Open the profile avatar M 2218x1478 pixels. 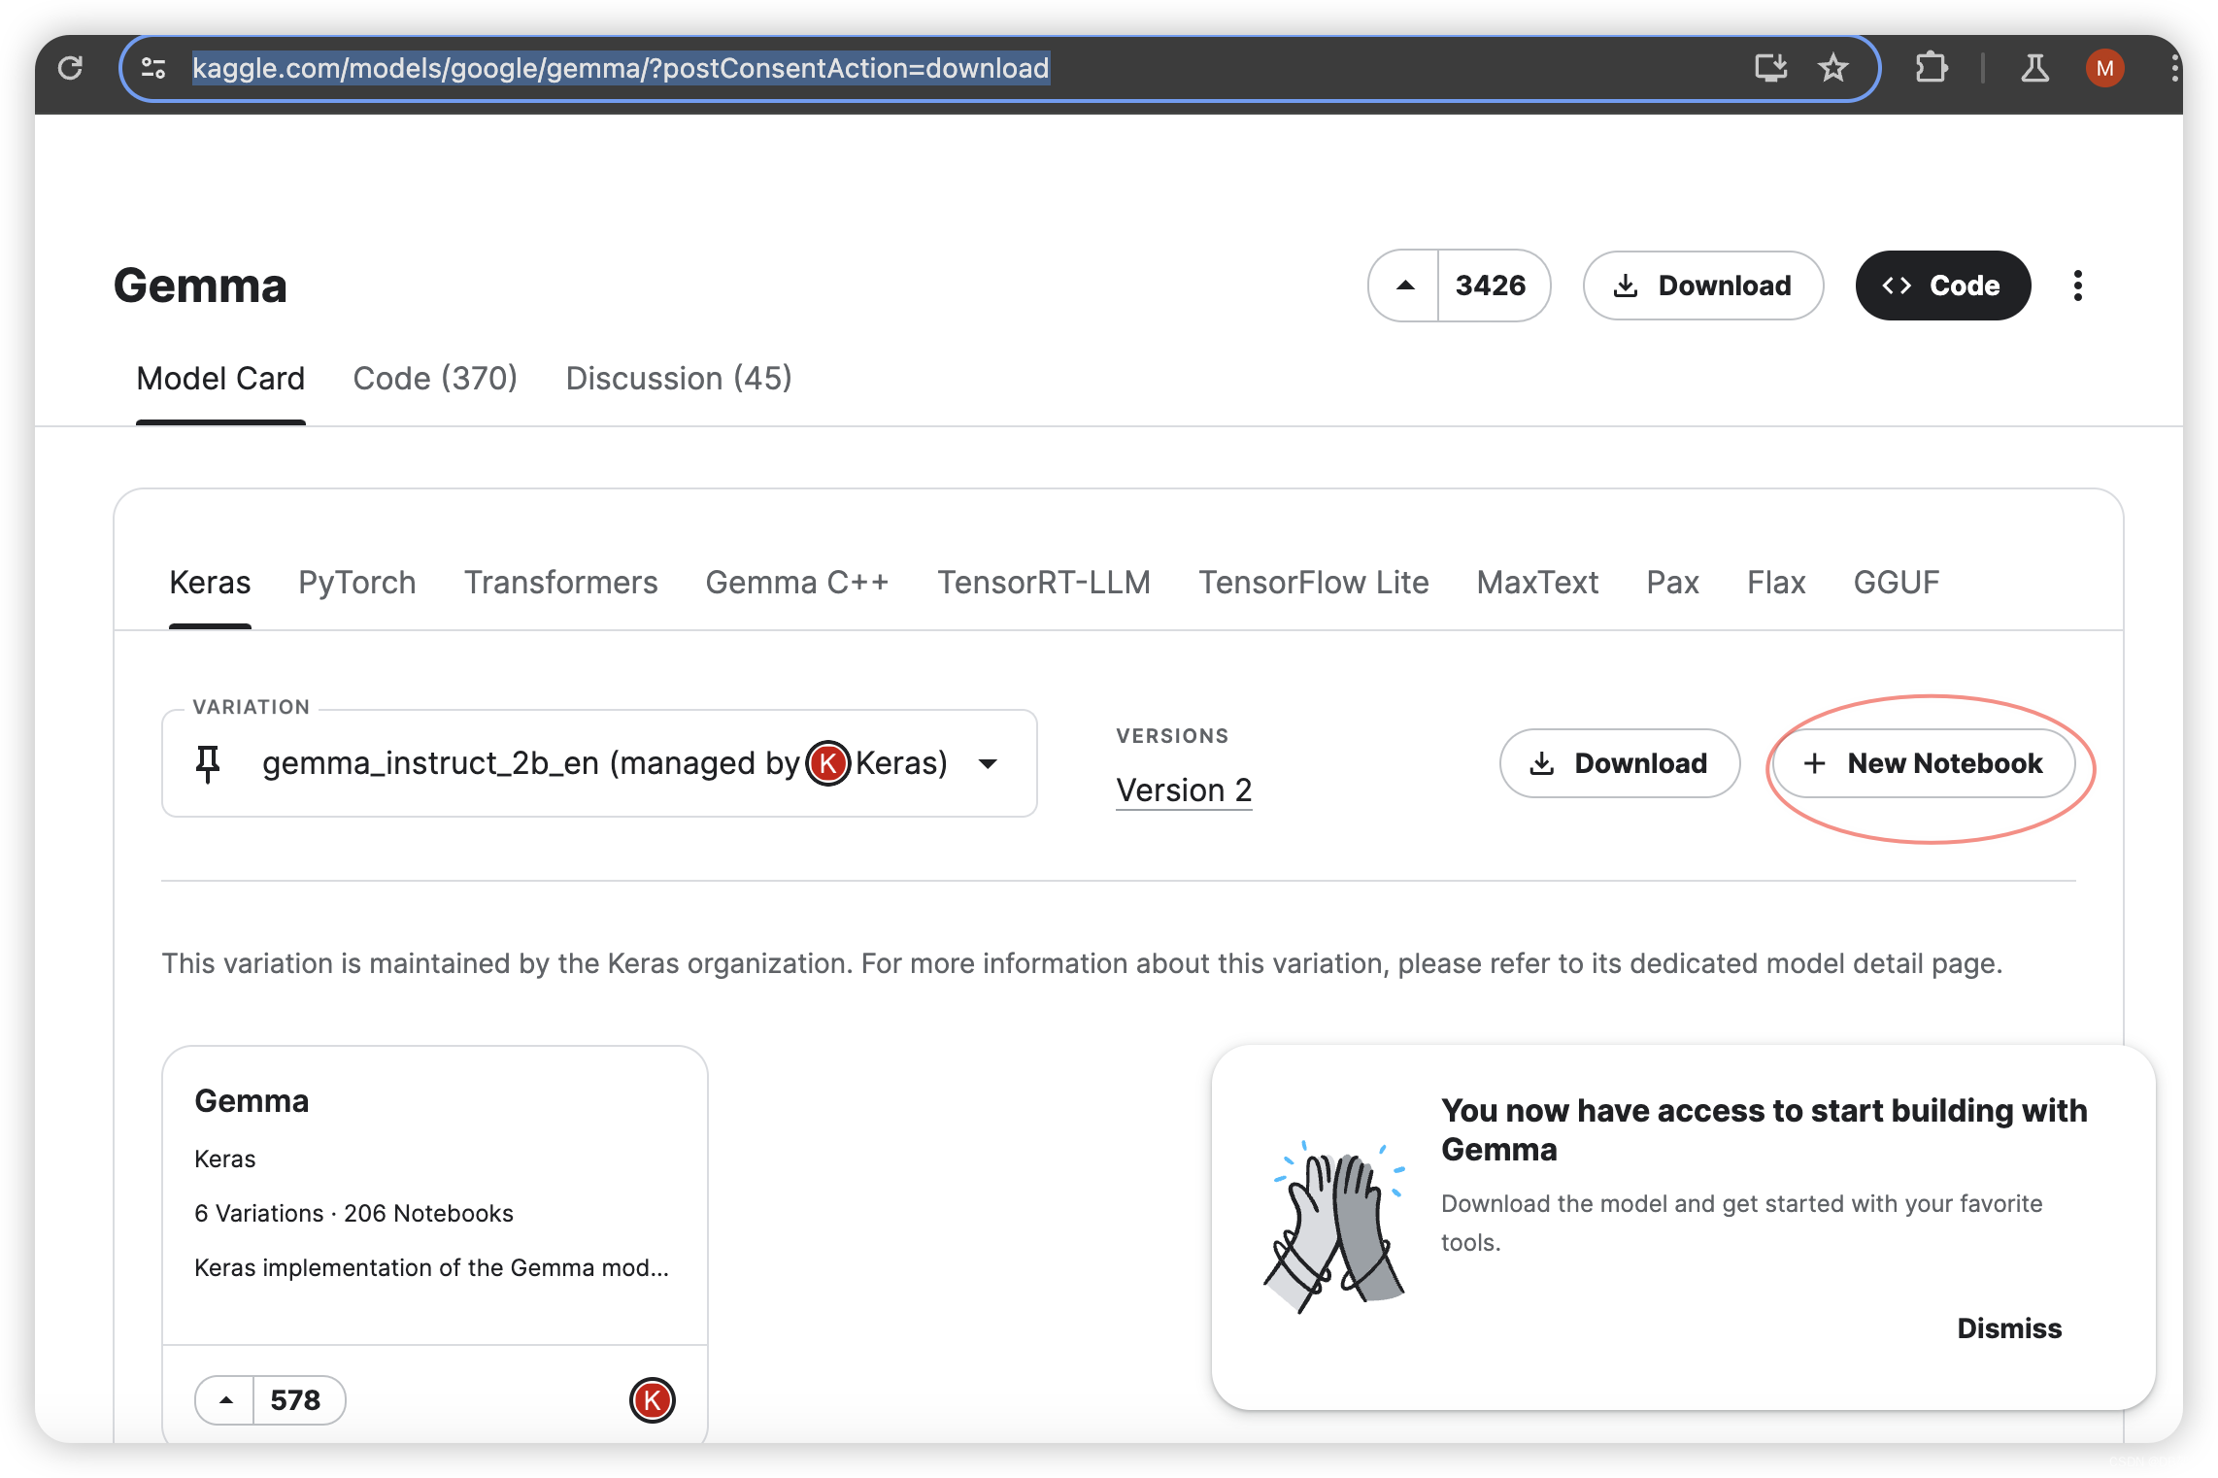click(x=2104, y=68)
